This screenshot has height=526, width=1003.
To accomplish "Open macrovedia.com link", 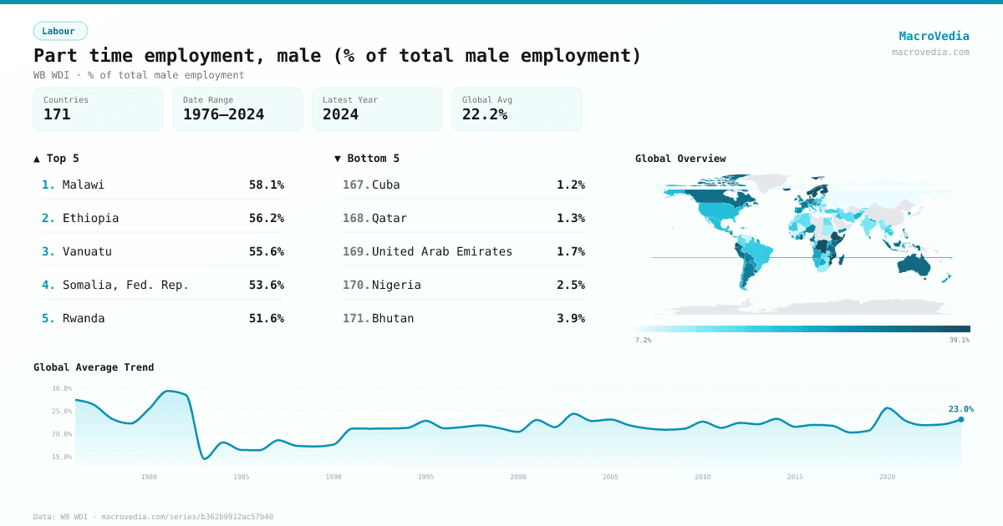I will (x=929, y=50).
